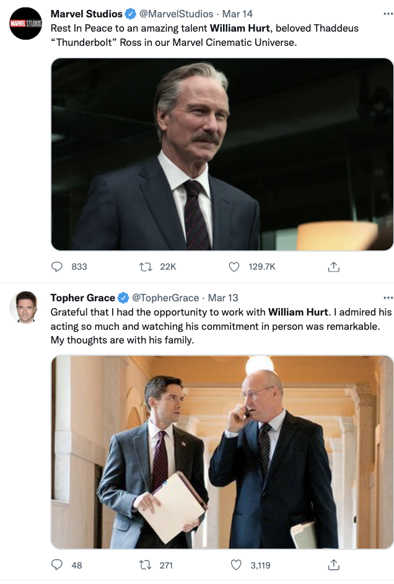The image size is (394, 584).
Task: Reply to Topher Grace's tweet
Action: (x=57, y=565)
